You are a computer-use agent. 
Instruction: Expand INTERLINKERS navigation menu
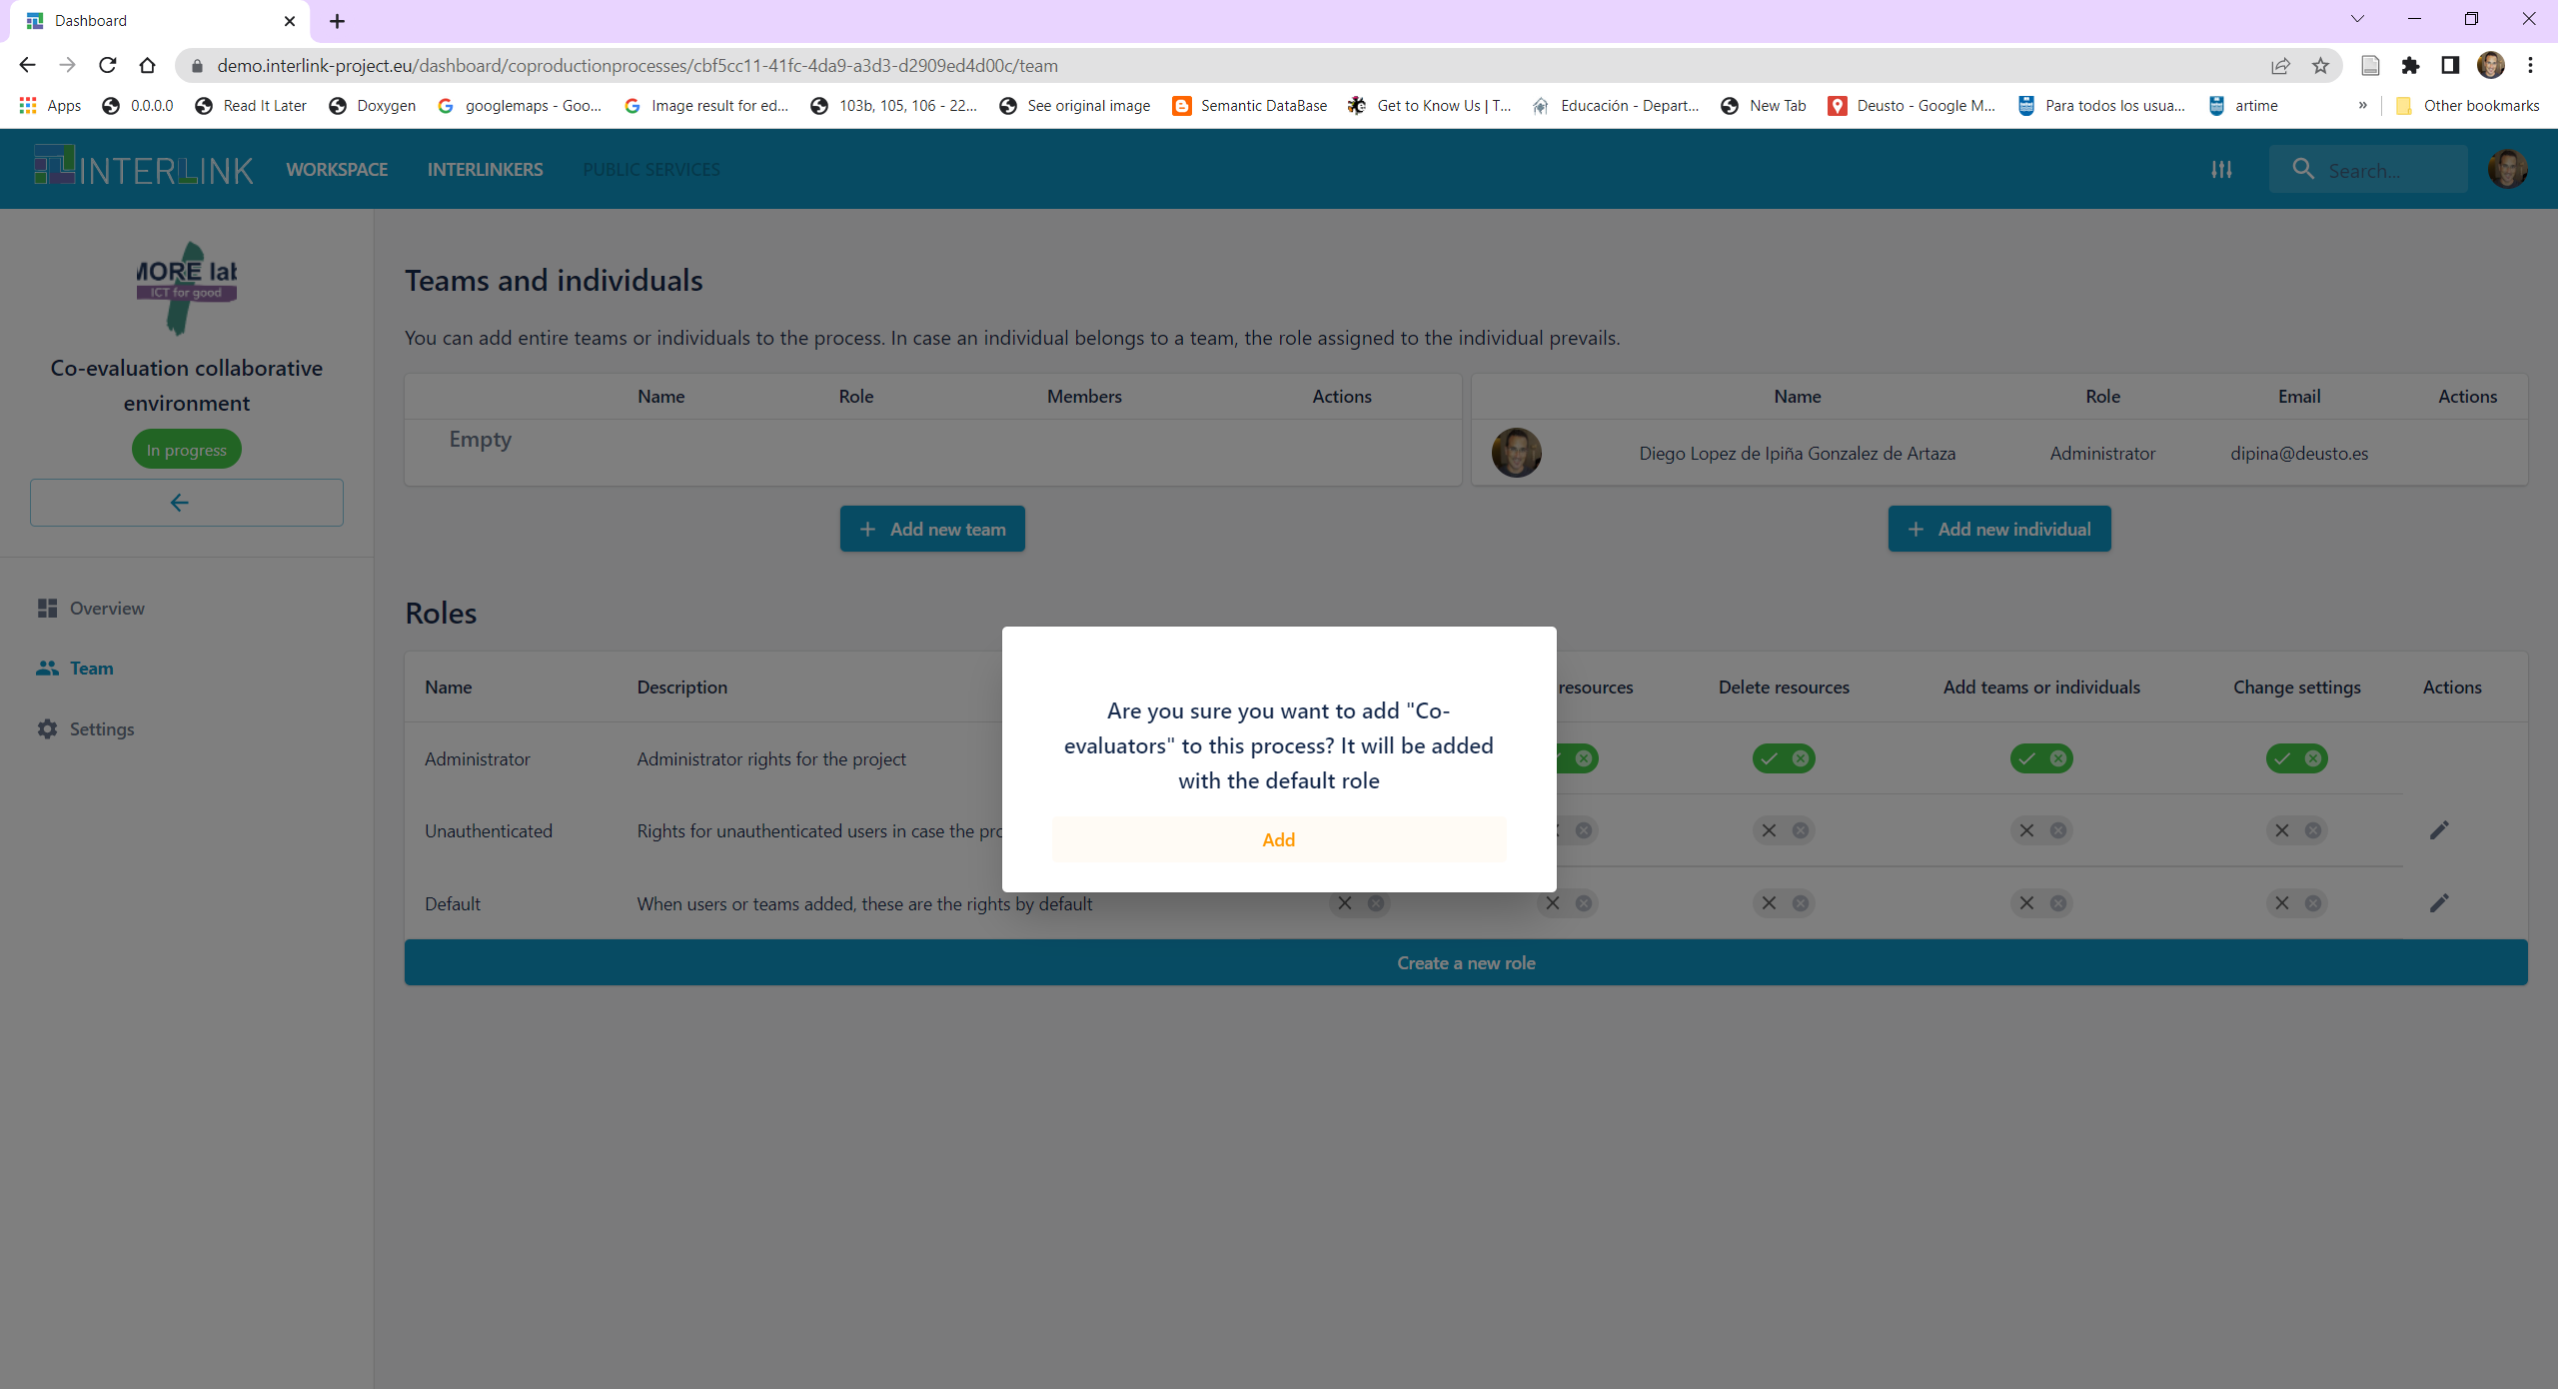click(486, 169)
